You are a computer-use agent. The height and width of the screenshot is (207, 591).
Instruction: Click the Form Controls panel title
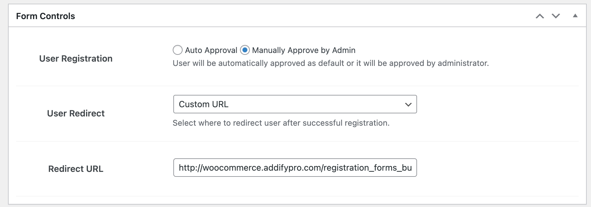pos(45,16)
